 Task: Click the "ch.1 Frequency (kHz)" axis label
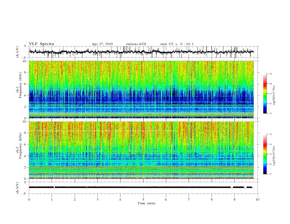pos(19,85)
